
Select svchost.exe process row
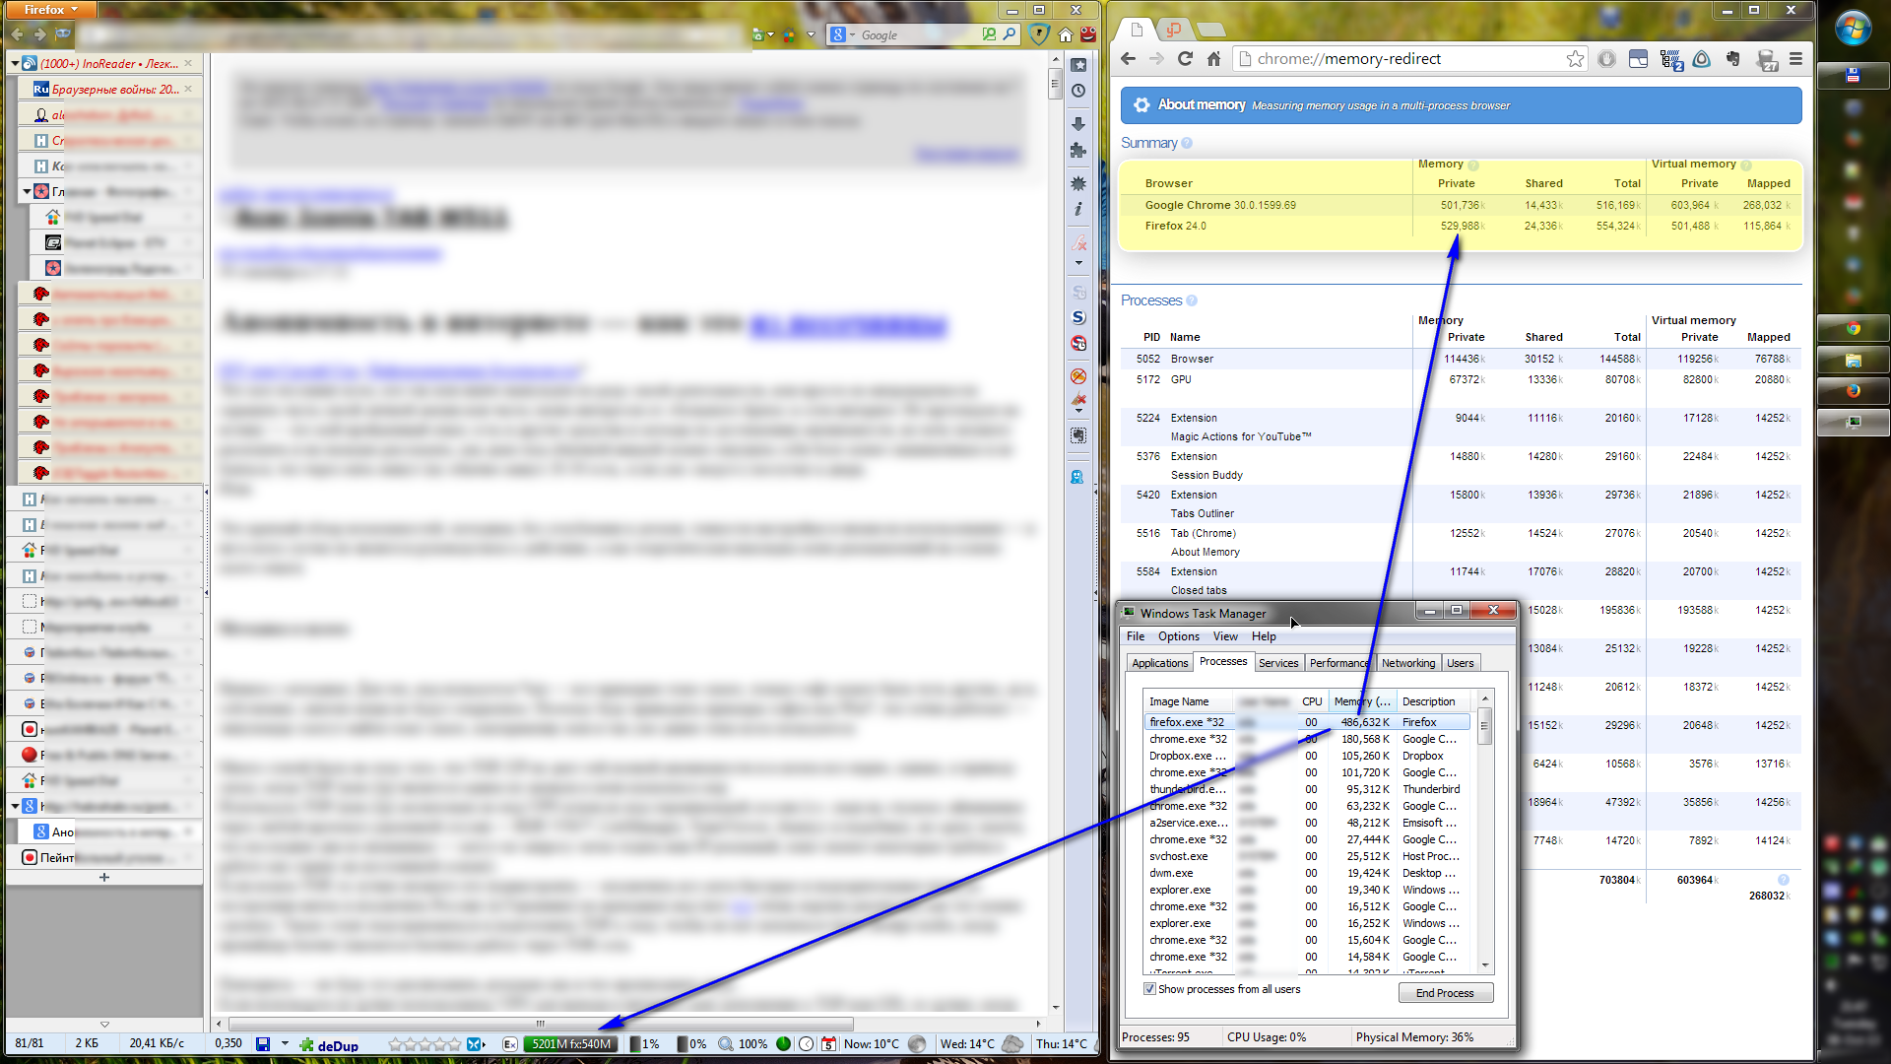pos(1306,856)
